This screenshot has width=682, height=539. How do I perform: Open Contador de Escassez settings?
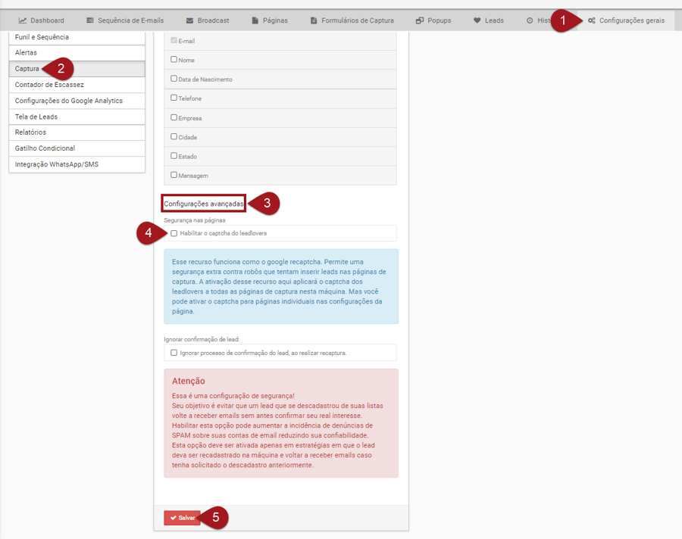49,85
